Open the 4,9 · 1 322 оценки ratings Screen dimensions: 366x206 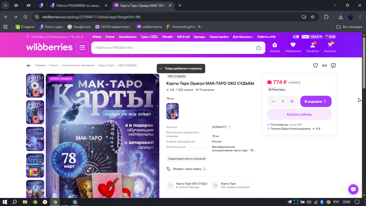point(179,90)
